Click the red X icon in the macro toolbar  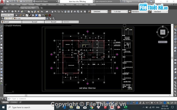point(50,15)
